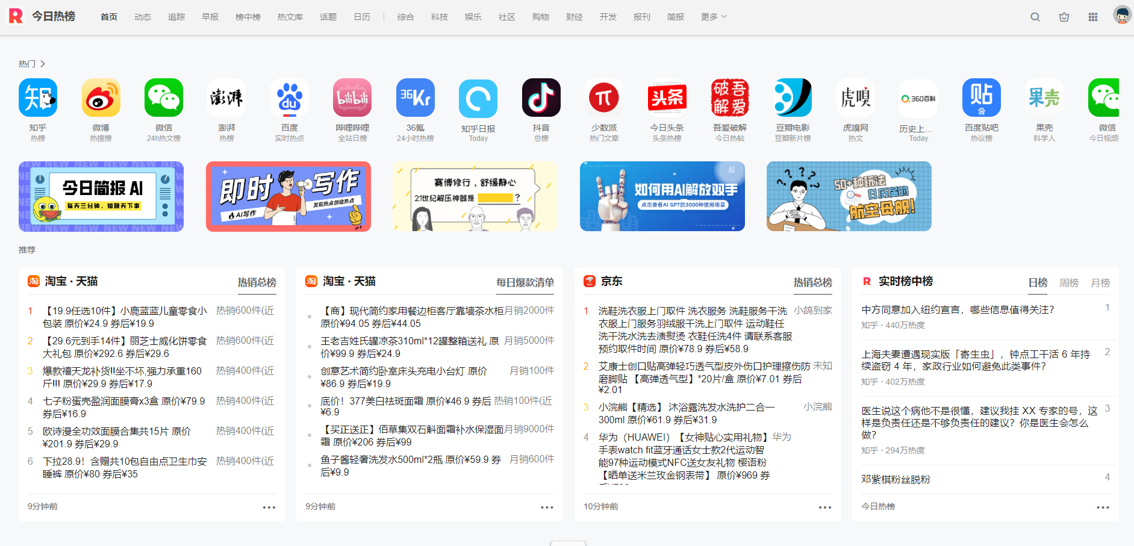Click the apps grid icon in top bar
Screen dimensions: 1134x546
pos(1092,17)
